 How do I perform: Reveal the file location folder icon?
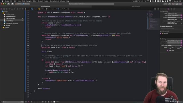click(x=182, y=19)
